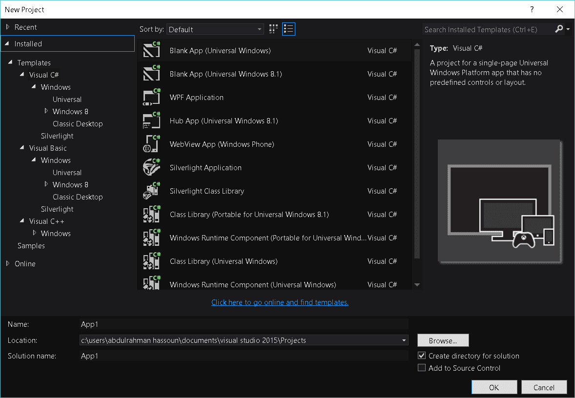Viewport: 575px width, 398px height.
Task: Uncheck Create directory for solution
Action: tap(422, 355)
